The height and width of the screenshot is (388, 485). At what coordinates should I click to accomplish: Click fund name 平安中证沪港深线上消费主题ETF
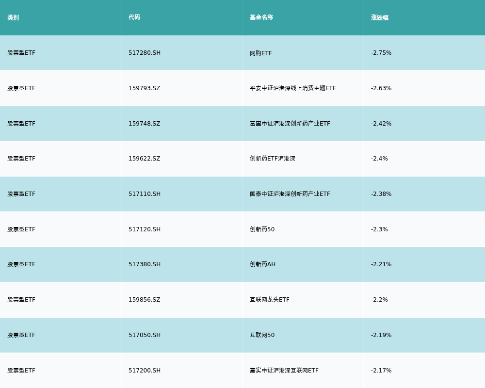(292, 88)
